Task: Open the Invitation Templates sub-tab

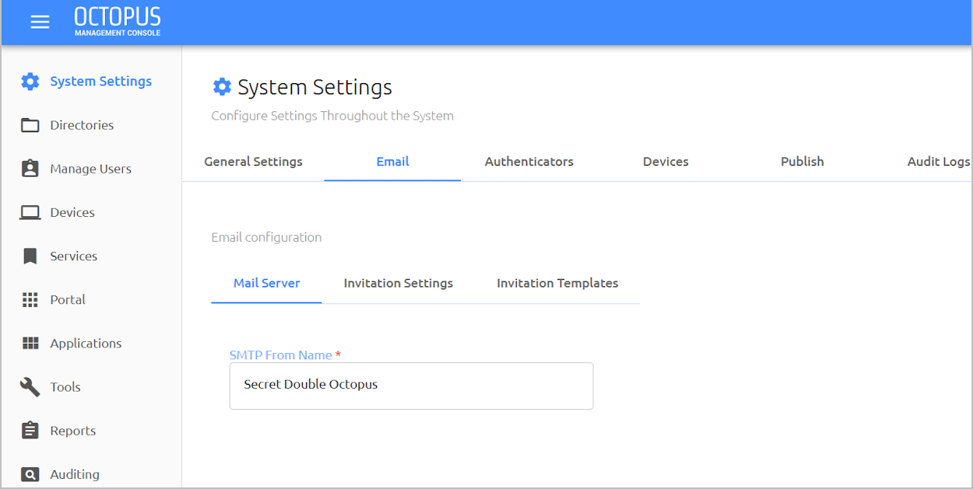Action: (x=557, y=283)
